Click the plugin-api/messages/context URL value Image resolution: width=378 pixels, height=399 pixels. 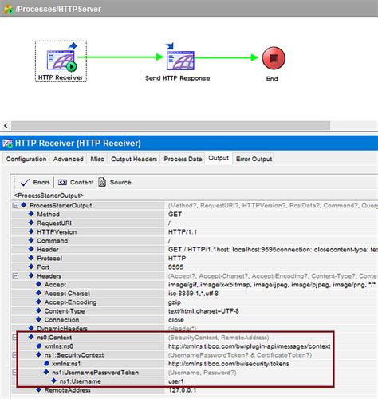[250, 346]
